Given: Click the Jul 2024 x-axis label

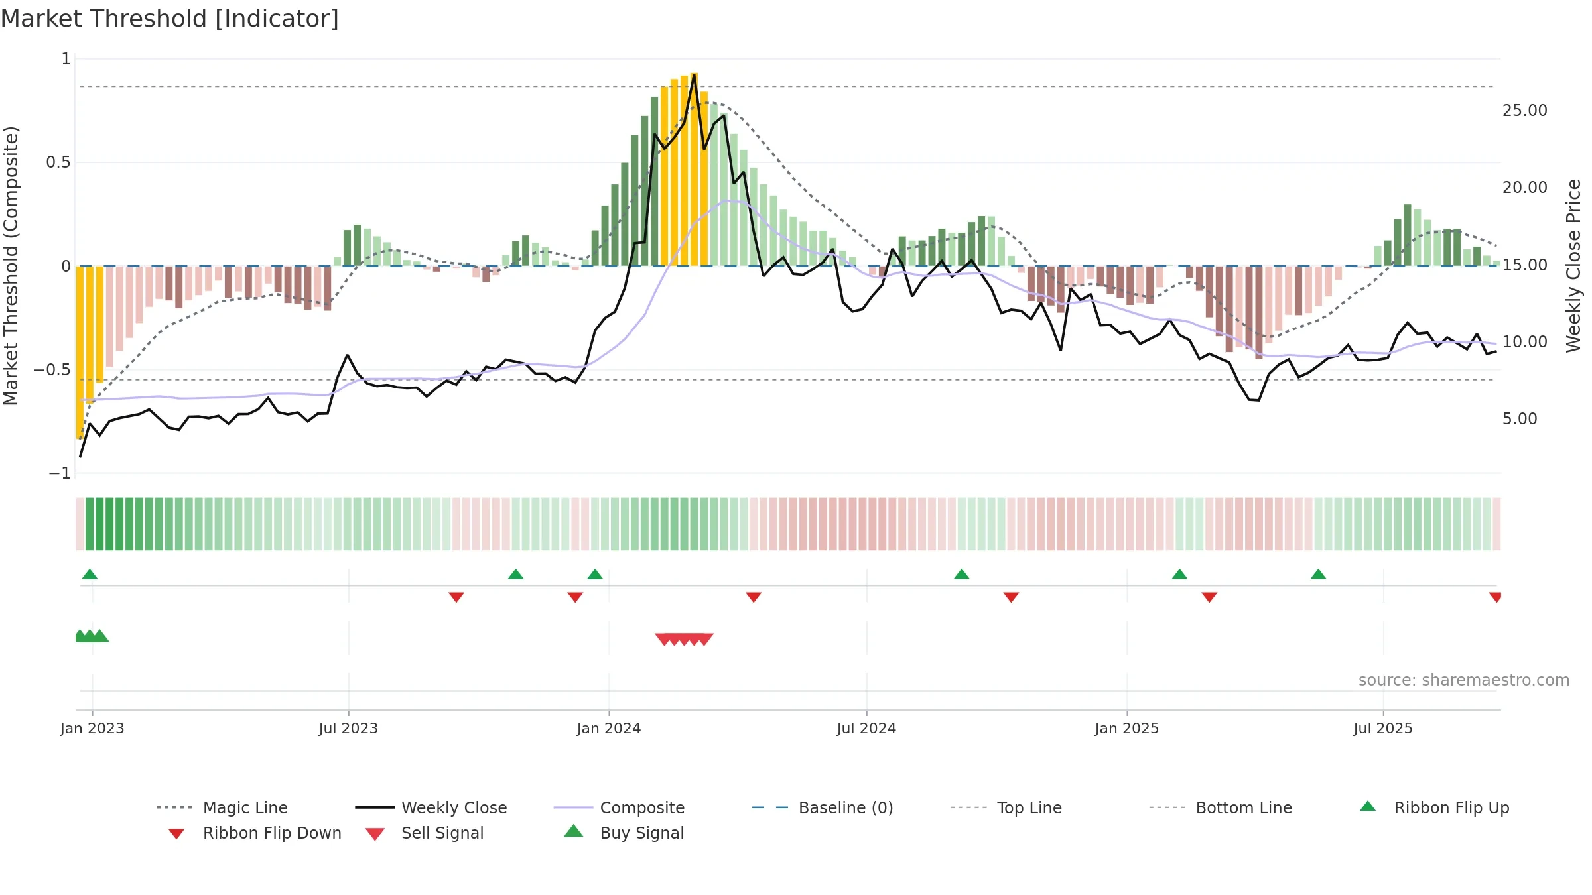Looking at the screenshot, I should point(866,729).
